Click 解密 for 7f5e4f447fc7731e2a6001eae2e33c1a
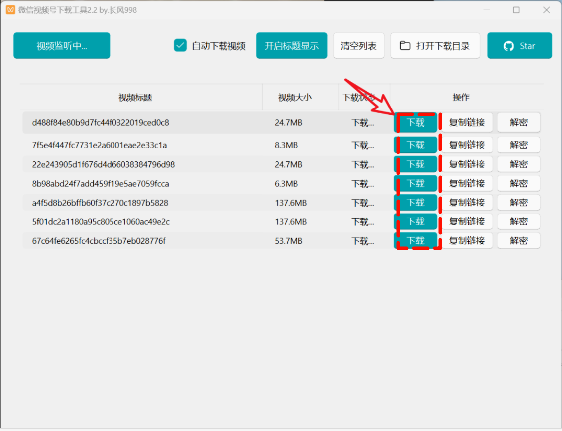 pos(518,145)
